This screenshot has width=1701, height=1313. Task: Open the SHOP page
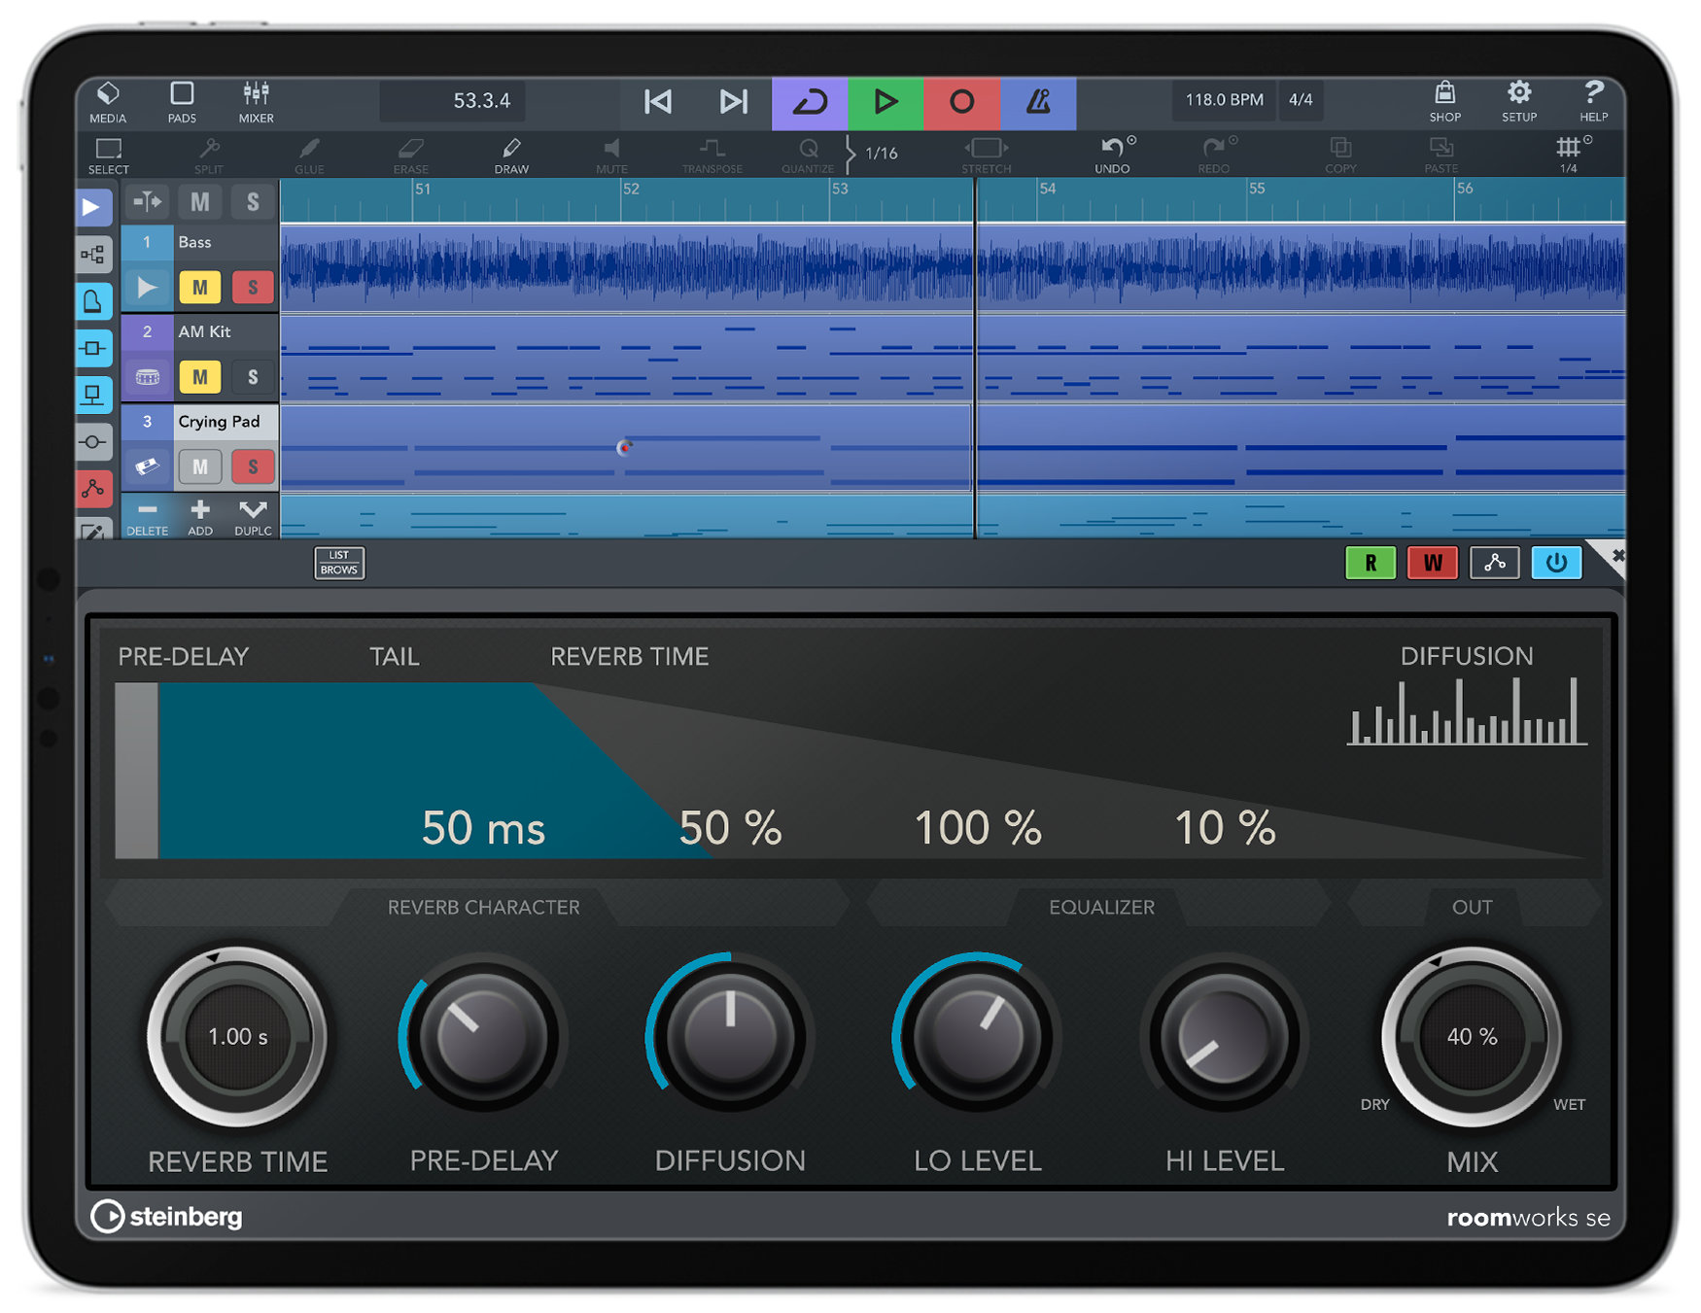pyautogui.click(x=1444, y=101)
